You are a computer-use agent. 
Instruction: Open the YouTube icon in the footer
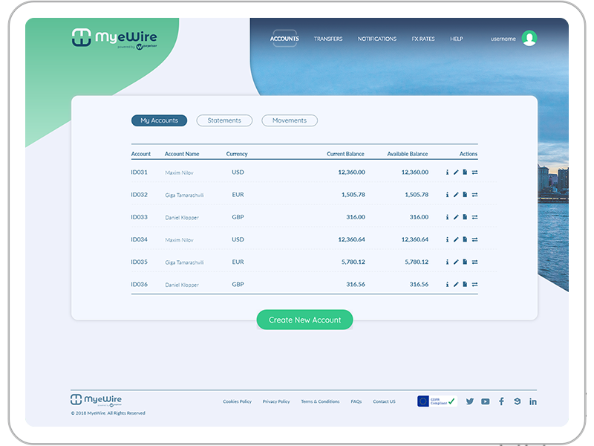tap(485, 401)
